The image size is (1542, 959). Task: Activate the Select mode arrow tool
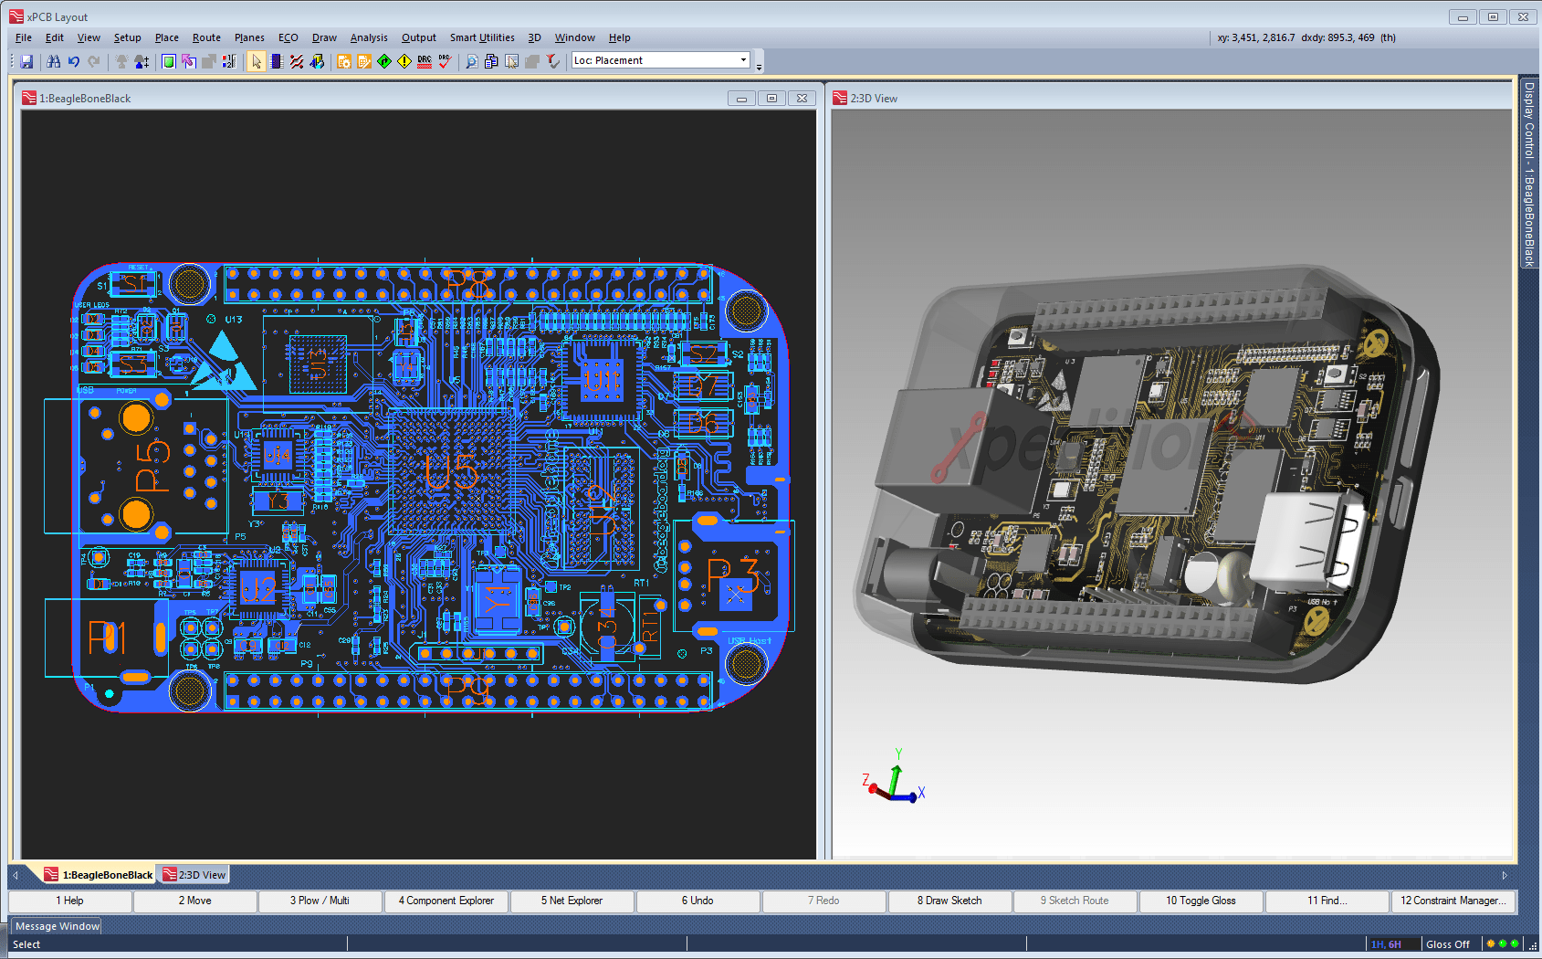click(x=257, y=61)
